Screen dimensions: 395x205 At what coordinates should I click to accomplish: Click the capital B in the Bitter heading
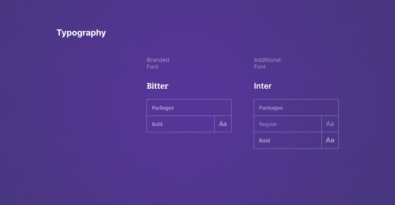pyautogui.click(x=149, y=86)
